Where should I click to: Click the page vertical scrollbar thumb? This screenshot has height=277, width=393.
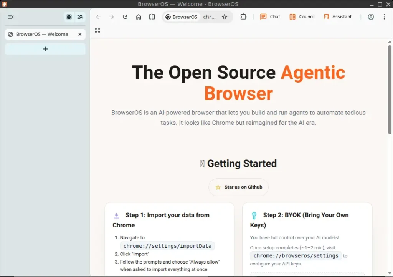pos(390,90)
